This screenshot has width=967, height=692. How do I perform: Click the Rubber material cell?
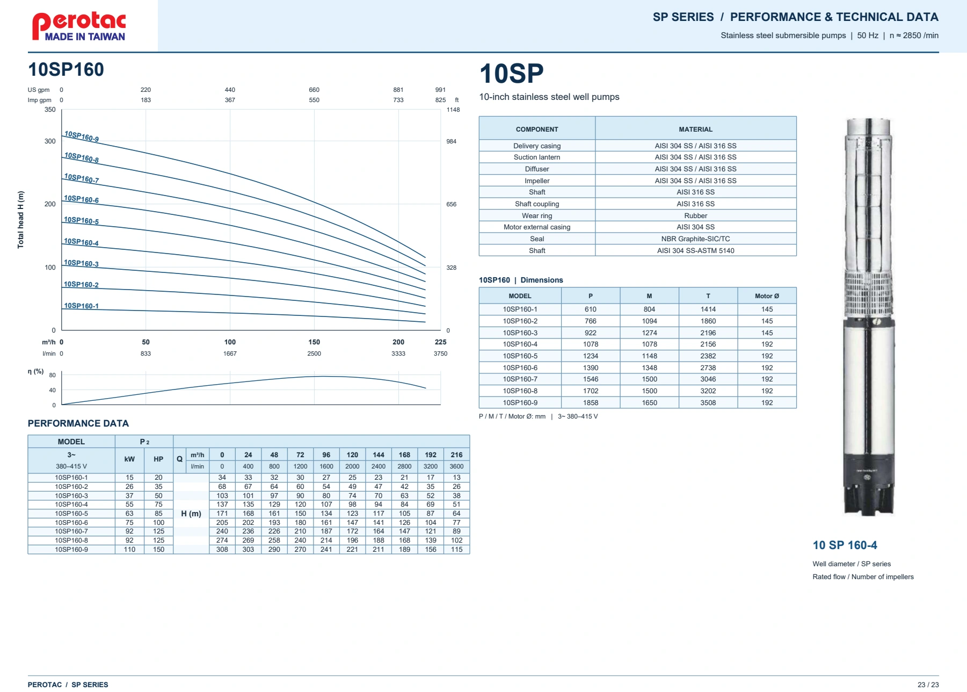695,216
